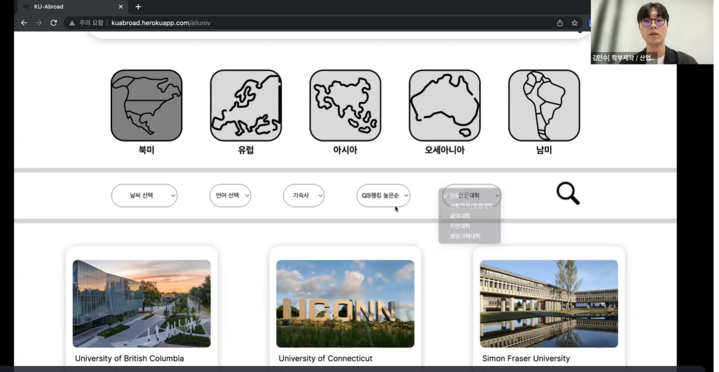Image resolution: width=719 pixels, height=372 pixels.
Task: Open the 날씨 선택 weather dropdown
Action: 144,196
